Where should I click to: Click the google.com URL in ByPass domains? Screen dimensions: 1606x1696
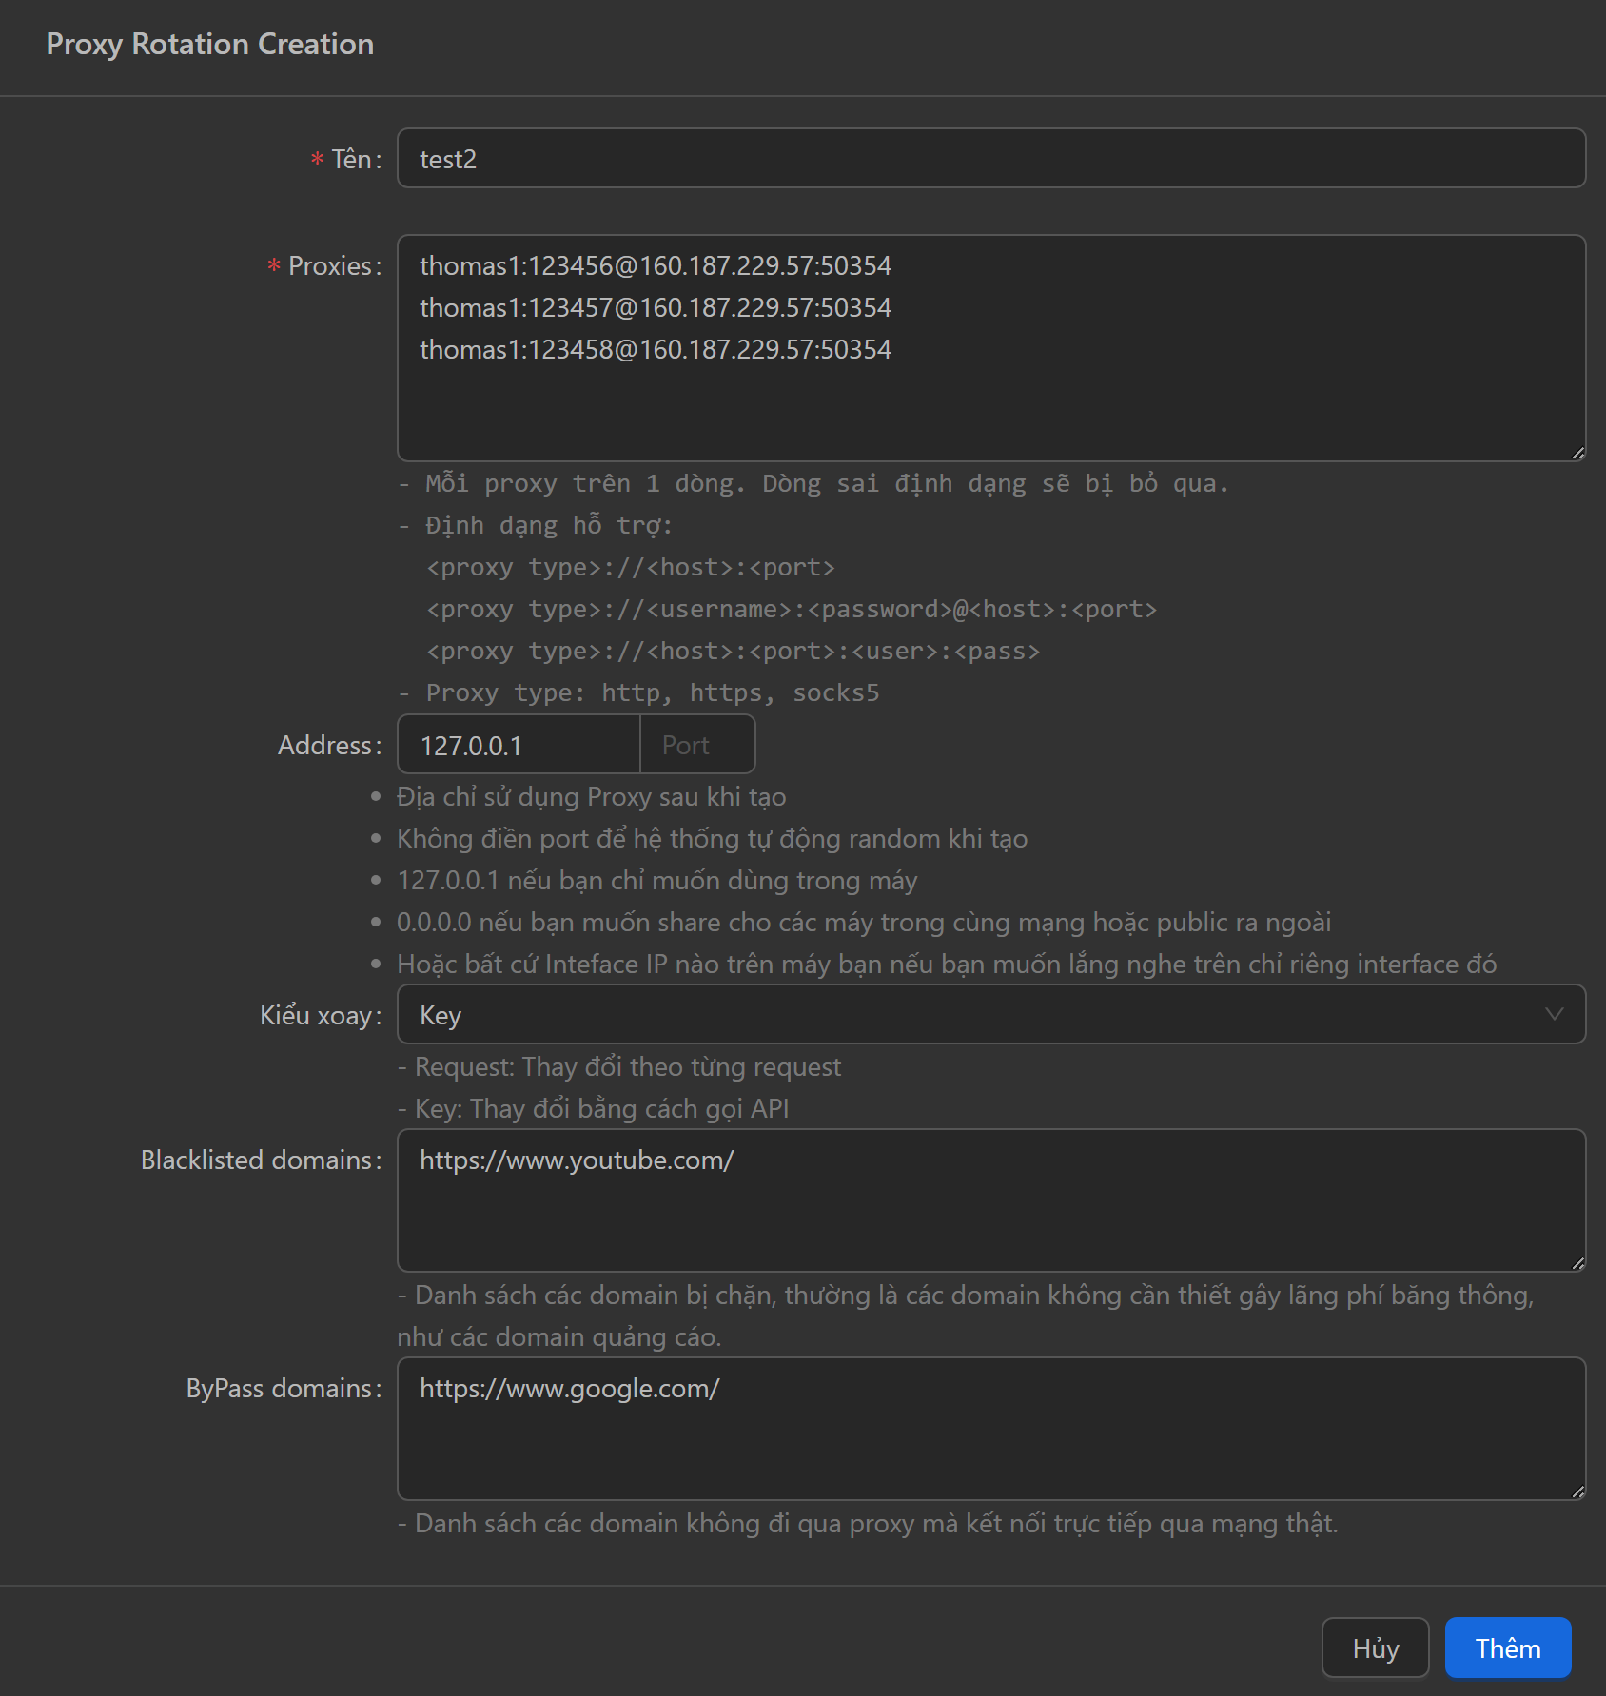coord(569,1389)
